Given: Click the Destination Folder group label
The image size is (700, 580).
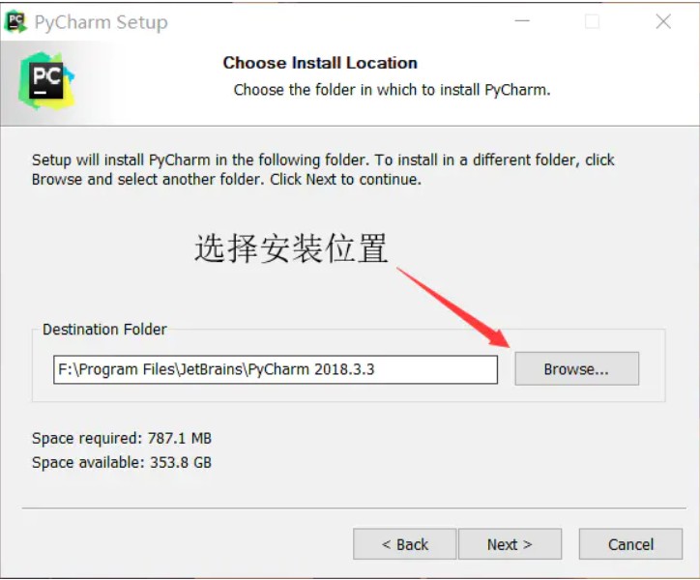Looking at the screenshot, I should pyautogui.click(x=104, y=330).
